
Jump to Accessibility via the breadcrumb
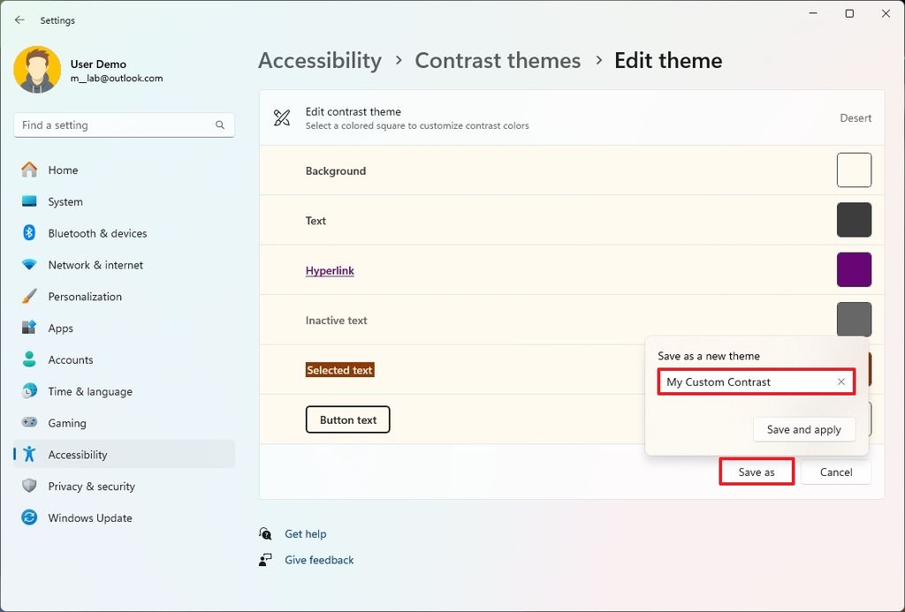[320, 60]
